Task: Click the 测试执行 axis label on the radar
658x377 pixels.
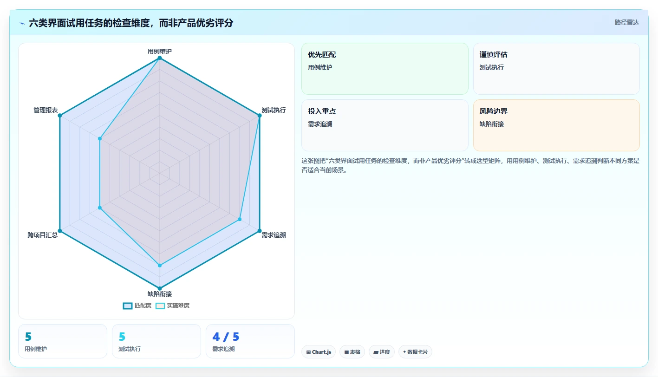Action: [x=274, y=110]
